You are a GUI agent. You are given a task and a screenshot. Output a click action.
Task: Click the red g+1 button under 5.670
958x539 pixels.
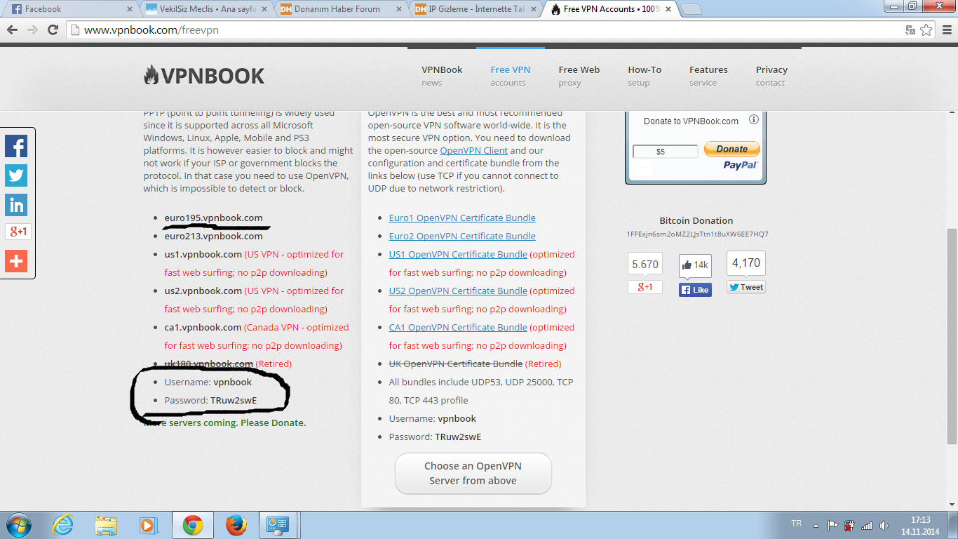pos(645,287)
